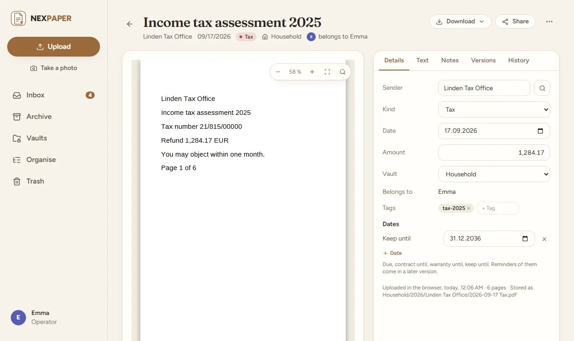Image resolution: width=574 pixels, height=341 pixels.
Task: Open Emma's Operator profile menu
Action: [x=53, y=317]
